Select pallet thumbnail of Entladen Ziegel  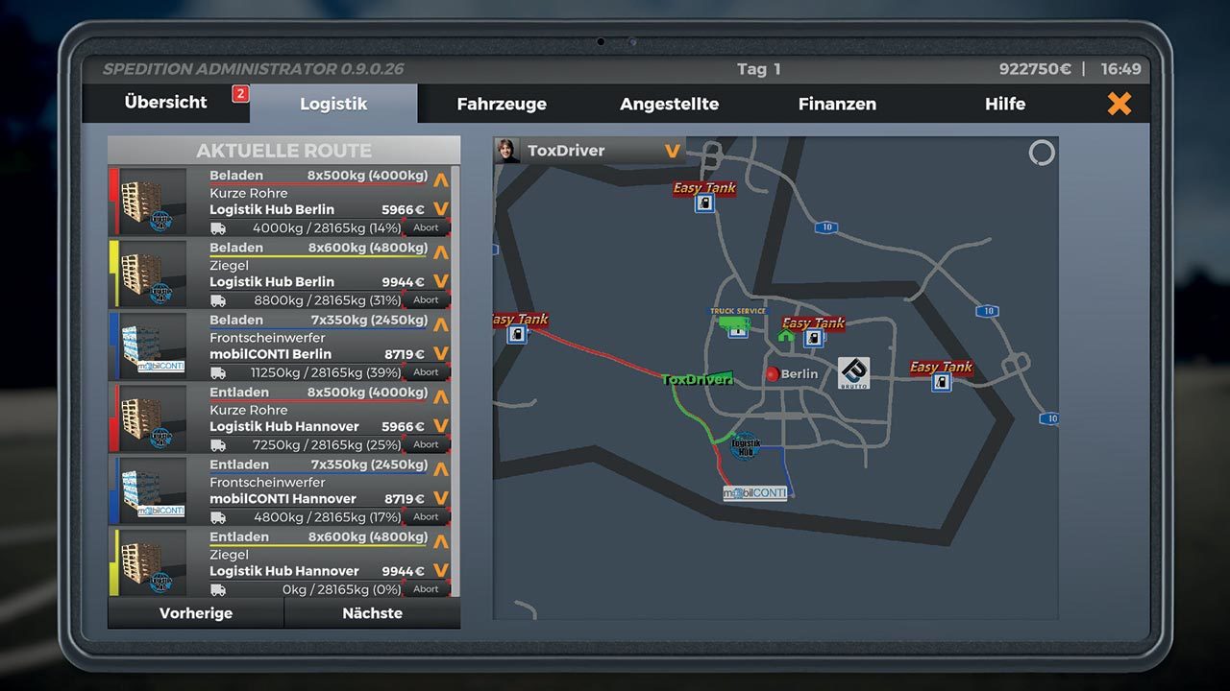(x=152, y=562)
